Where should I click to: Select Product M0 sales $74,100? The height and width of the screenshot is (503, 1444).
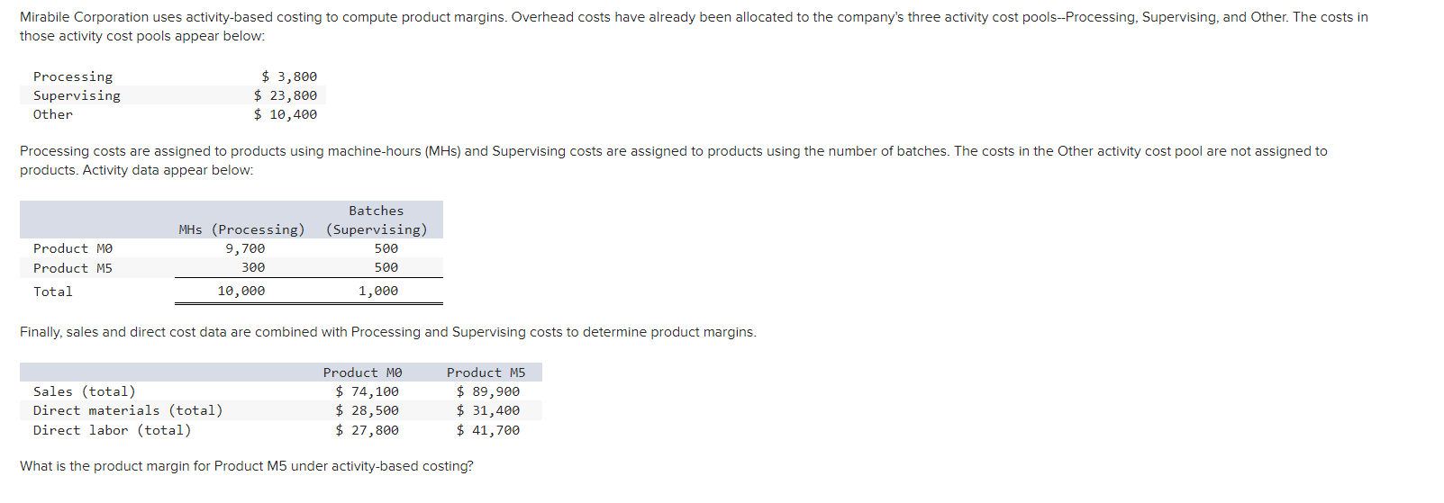pos(367,391)
